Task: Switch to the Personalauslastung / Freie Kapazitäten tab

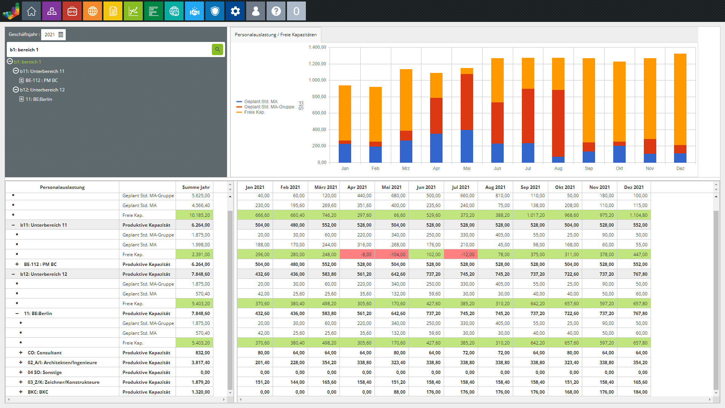Action: (x=275, y=35)
